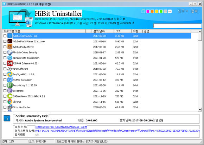Click the list scrollbar down arrow
The height and width of the screenshot is (145, 204).
(x=200, y=110)
